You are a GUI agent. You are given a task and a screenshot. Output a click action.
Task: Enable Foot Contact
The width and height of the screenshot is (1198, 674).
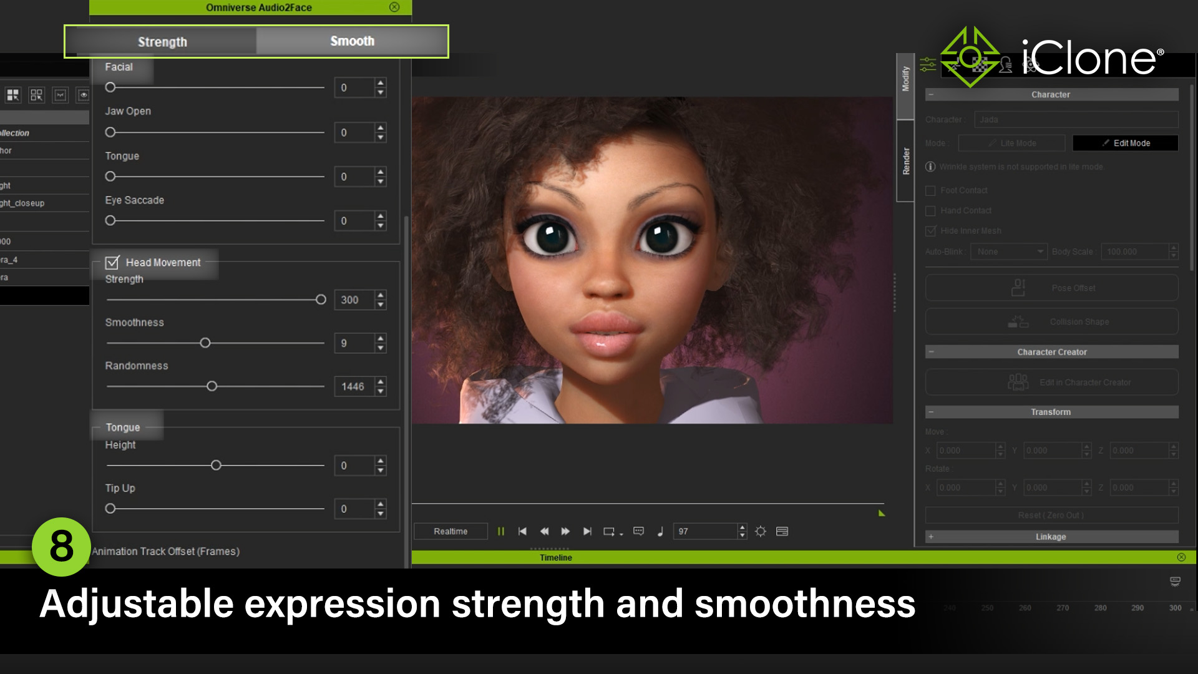[931, 190]
